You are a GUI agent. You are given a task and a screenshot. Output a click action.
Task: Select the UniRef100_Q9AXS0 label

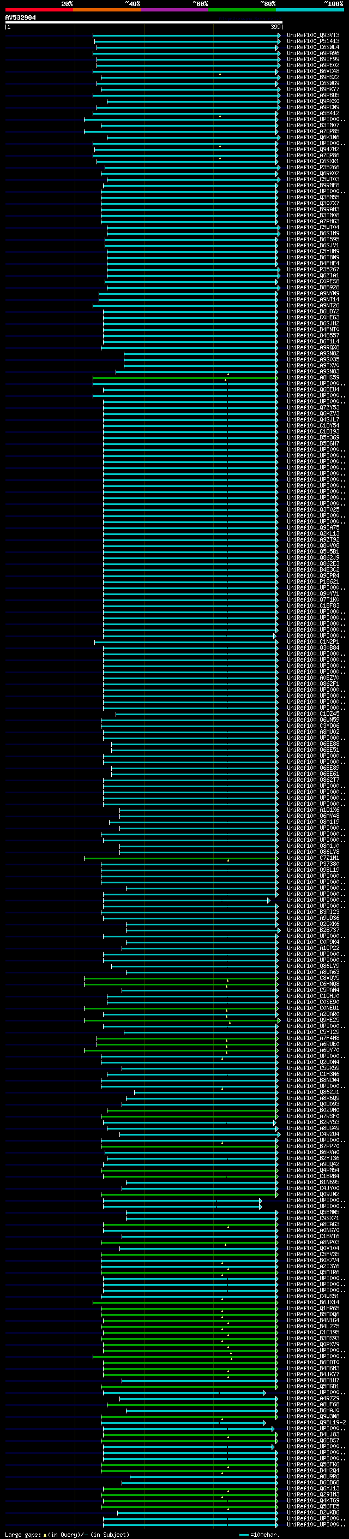pyautogui.click(x=312, y=102)
